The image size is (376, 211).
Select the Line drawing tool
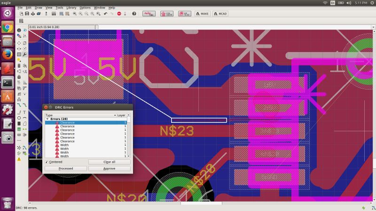tap(19, 112)
